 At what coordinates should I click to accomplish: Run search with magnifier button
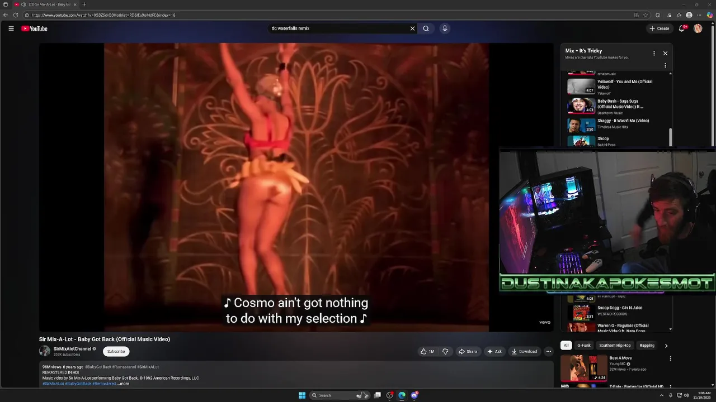426,28
